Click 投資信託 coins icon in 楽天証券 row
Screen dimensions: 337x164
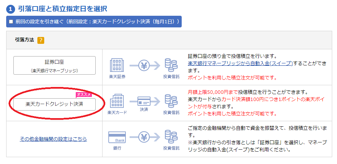(171, 65)
